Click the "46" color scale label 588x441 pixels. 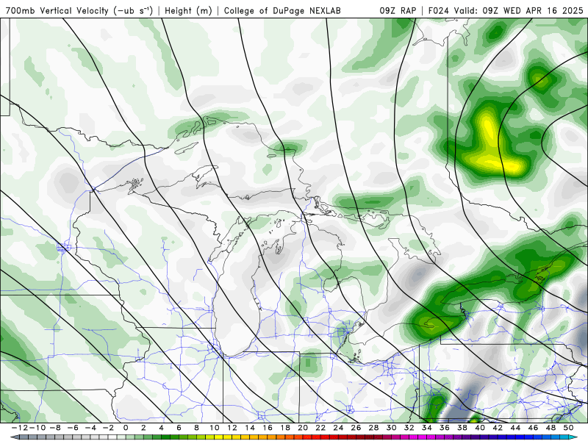[533, 428]
